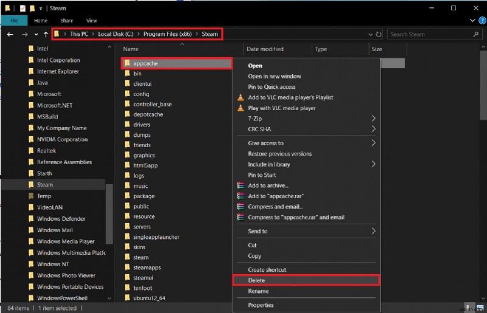Click This PC in the address breadcrumb
Image resolution: width=487 pixels, height=313 pixels.
[79, 34]
